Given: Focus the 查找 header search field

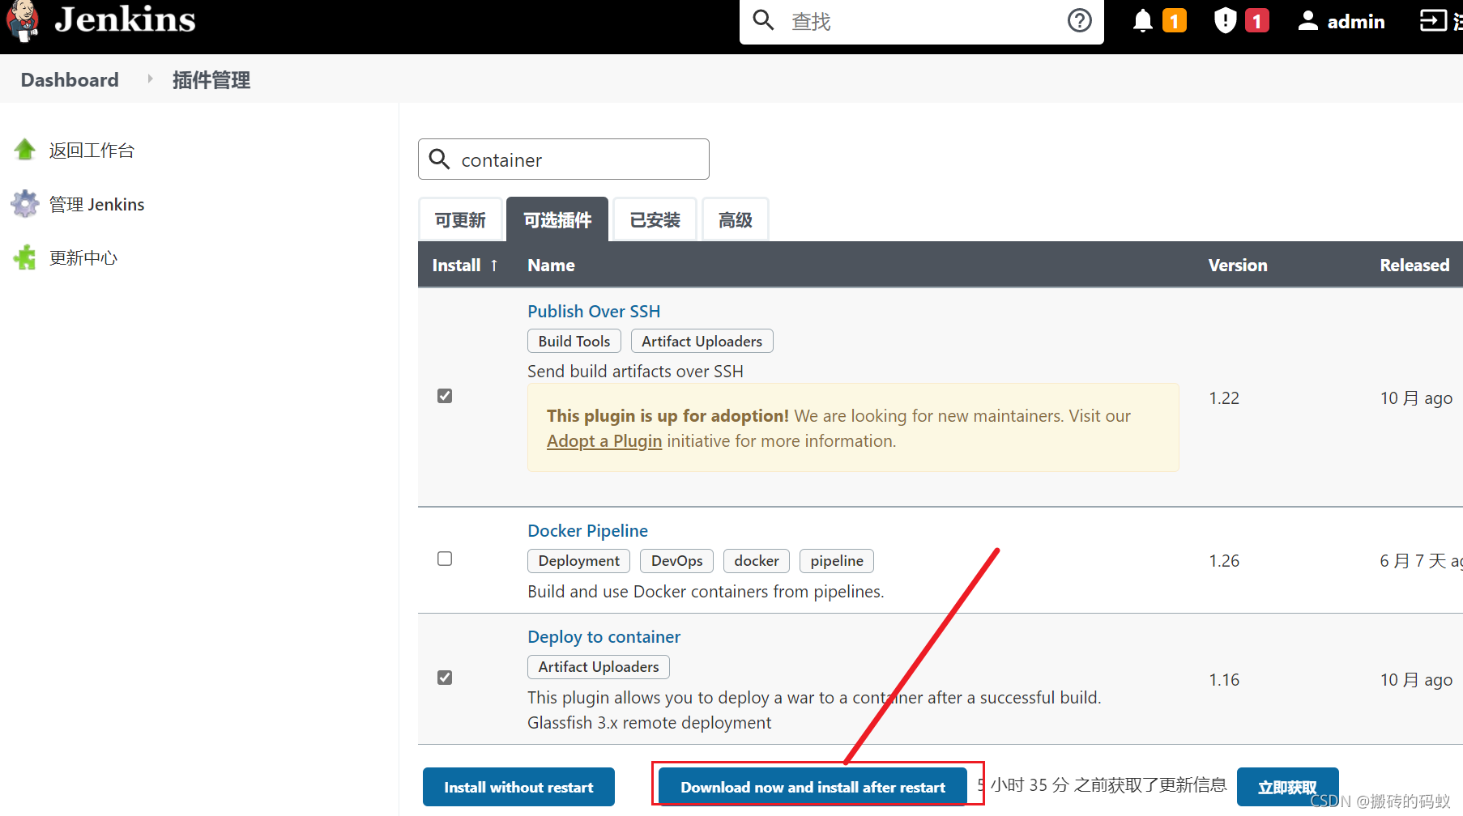Looking at the screenshot, I should coord(922,21).
